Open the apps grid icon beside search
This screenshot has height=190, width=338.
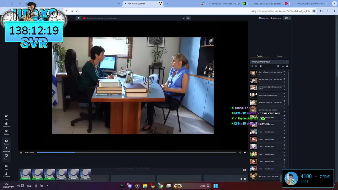click(x=78, y=18)
